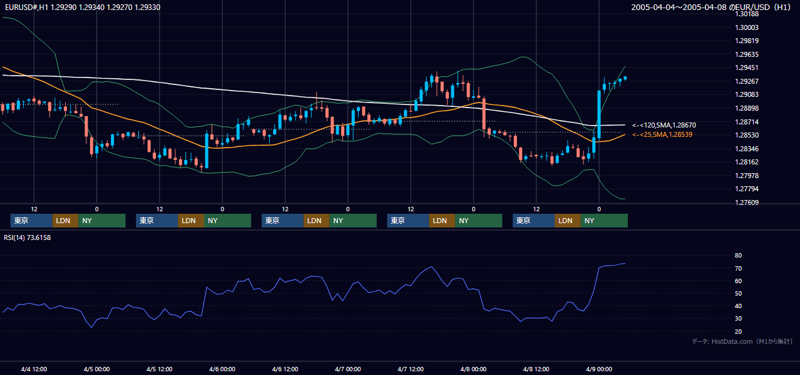Viewport: 800px width, 375px height.
Task: Click the 4/8 00:00 time axis label
Action: pyautogui.click(x=473, y=369)
